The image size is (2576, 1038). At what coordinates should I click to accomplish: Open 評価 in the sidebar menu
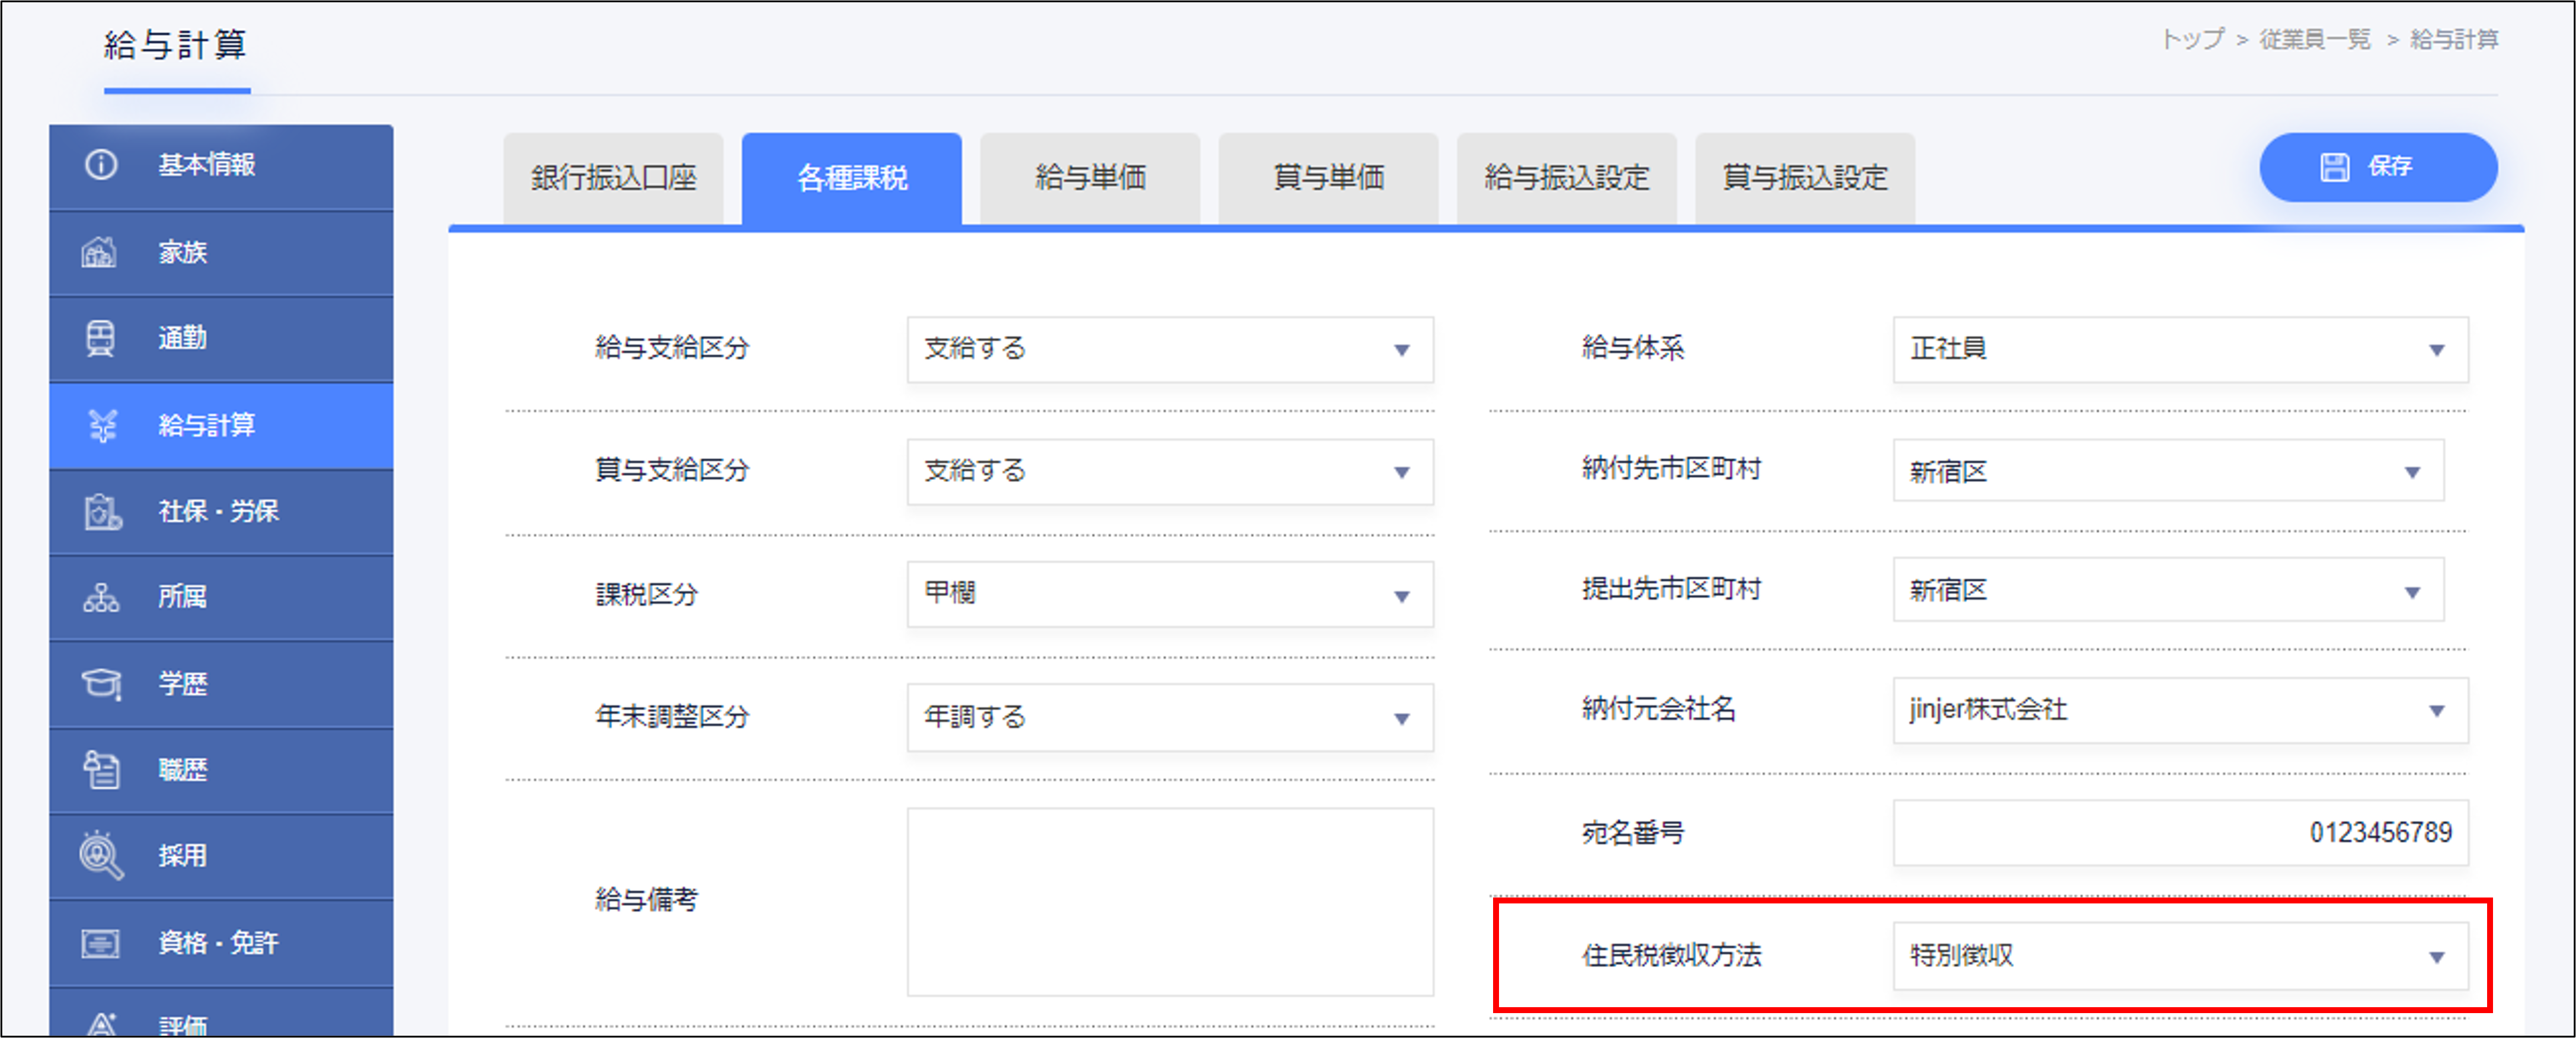point(221,1013)
